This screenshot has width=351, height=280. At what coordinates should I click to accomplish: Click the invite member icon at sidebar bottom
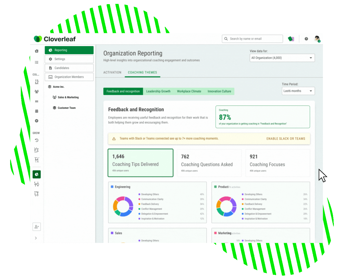pyautogui.click(x=36, y=227)
